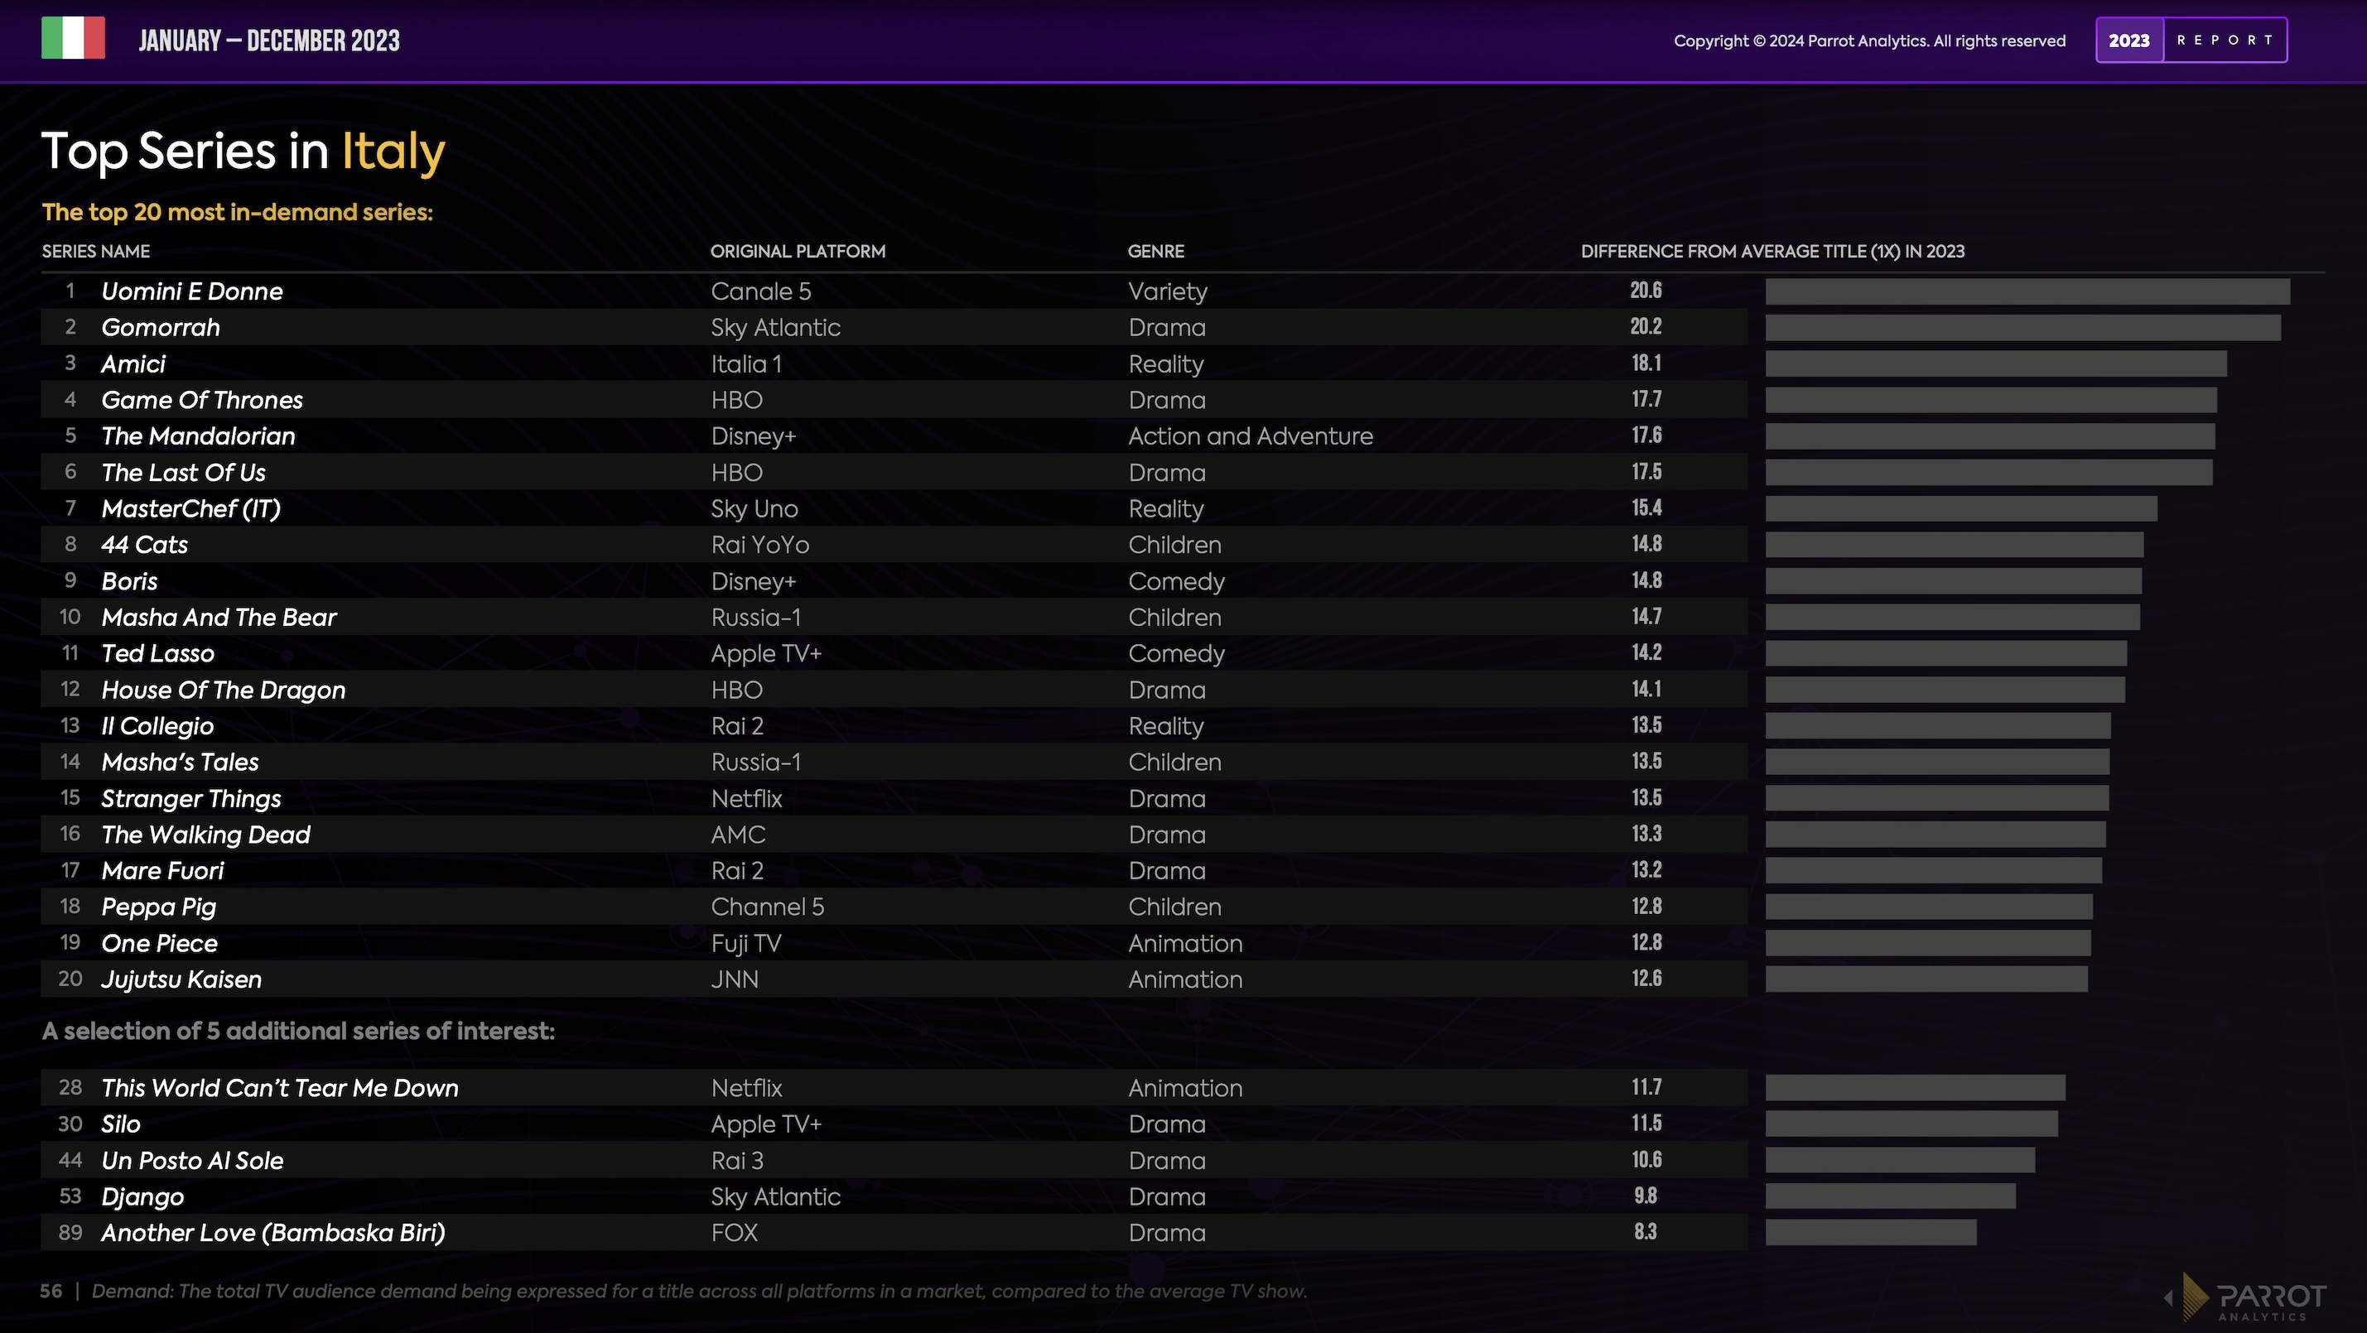2367x1333 pixels.
Task: Select the series 'MasterChef (IT)'
Action: (191, 508)
